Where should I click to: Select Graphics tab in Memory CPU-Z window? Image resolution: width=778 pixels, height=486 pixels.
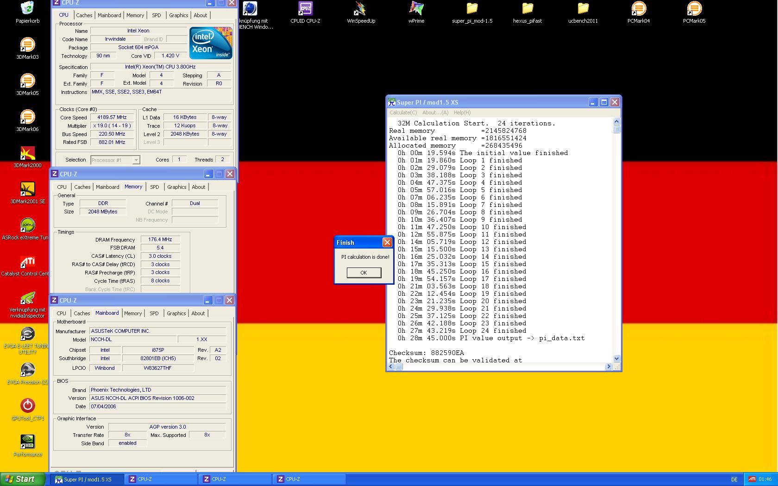click(x=177, y=187)
